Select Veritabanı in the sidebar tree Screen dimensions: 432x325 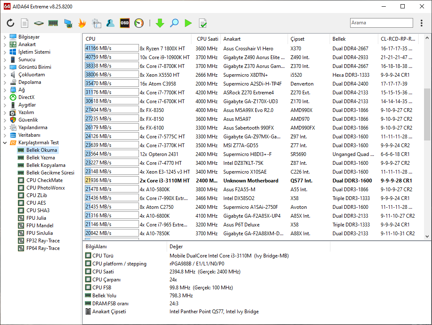[x=29, y=135]
